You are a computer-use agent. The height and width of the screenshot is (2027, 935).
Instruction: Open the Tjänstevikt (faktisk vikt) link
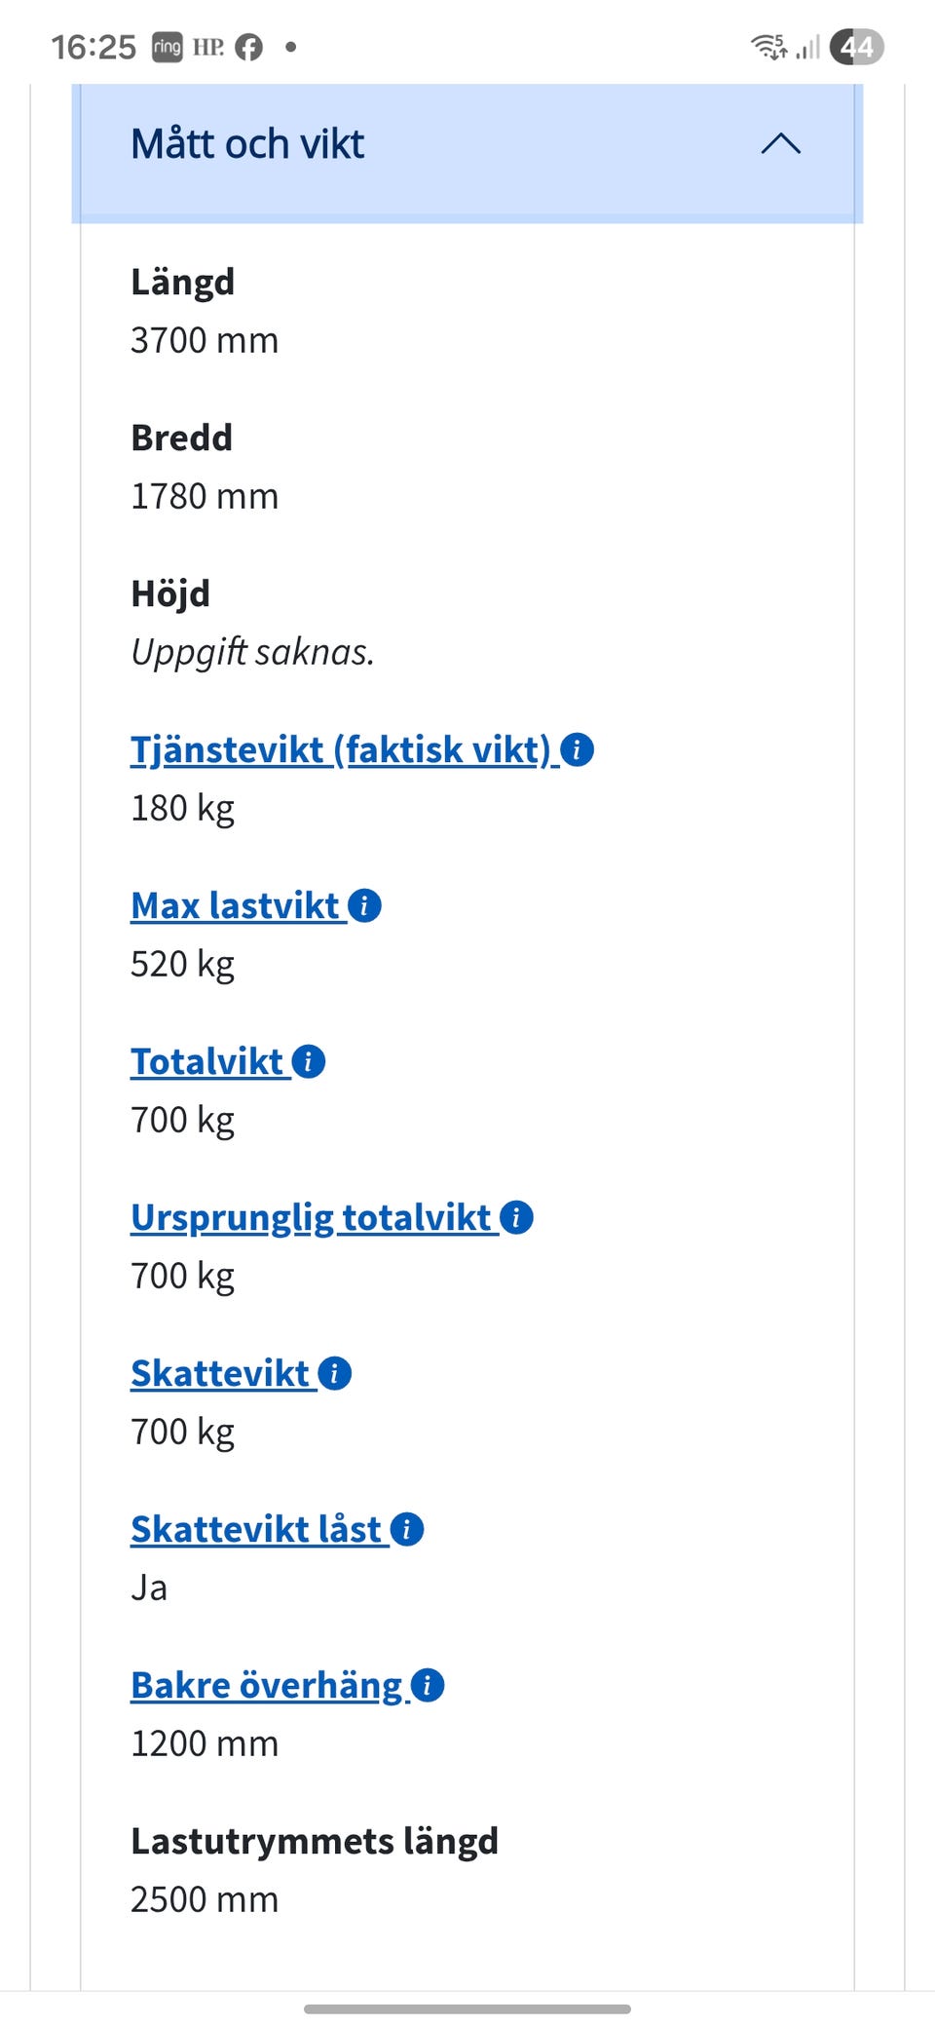(x=341, y=749)
